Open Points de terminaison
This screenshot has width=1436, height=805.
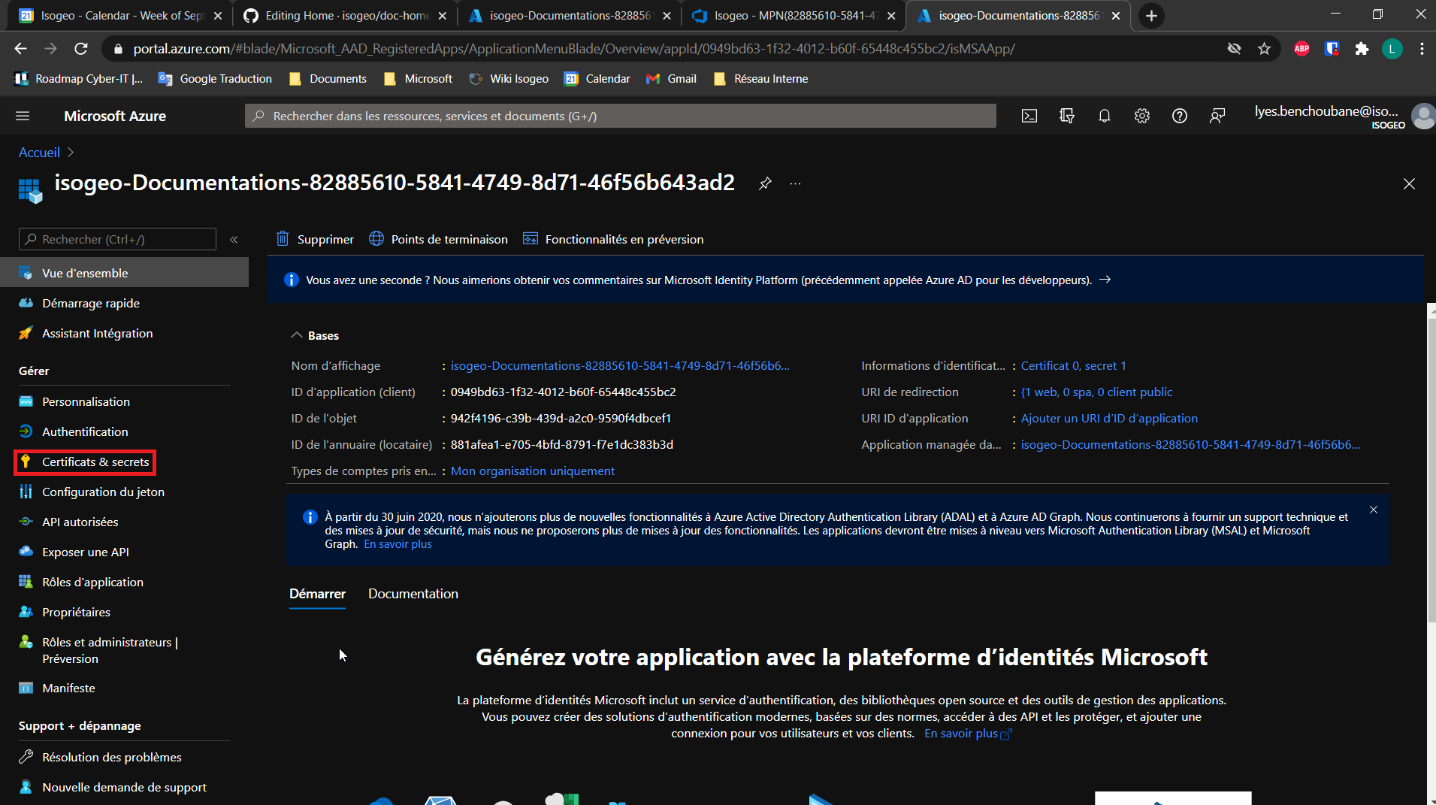pyautogui.click(x=438, y=239)
